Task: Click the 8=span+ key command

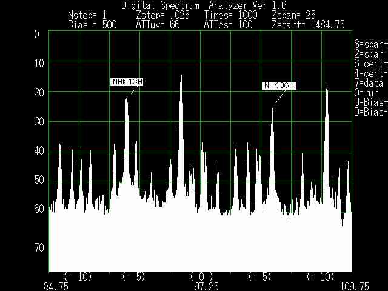Action: (371, 44)
